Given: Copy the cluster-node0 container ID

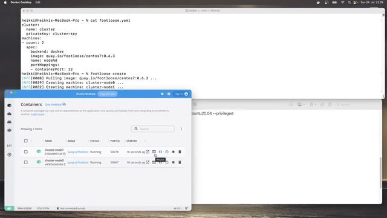Looking at the screenshot, I should point(65,164).
